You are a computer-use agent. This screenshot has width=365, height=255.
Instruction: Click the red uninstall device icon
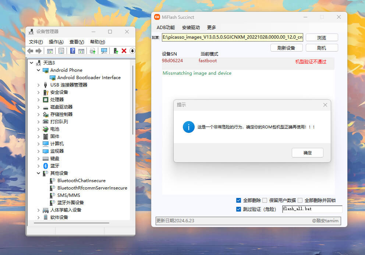(x=124, y=50)
